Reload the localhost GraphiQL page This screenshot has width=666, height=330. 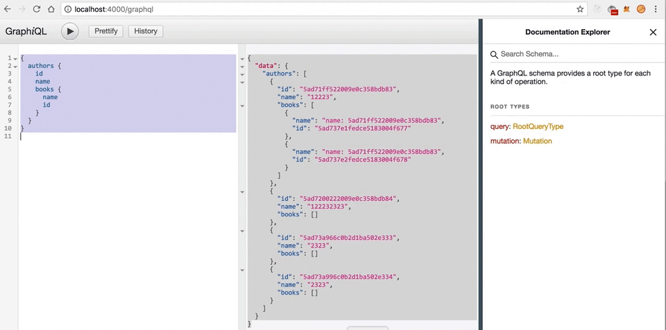(37, 9)
